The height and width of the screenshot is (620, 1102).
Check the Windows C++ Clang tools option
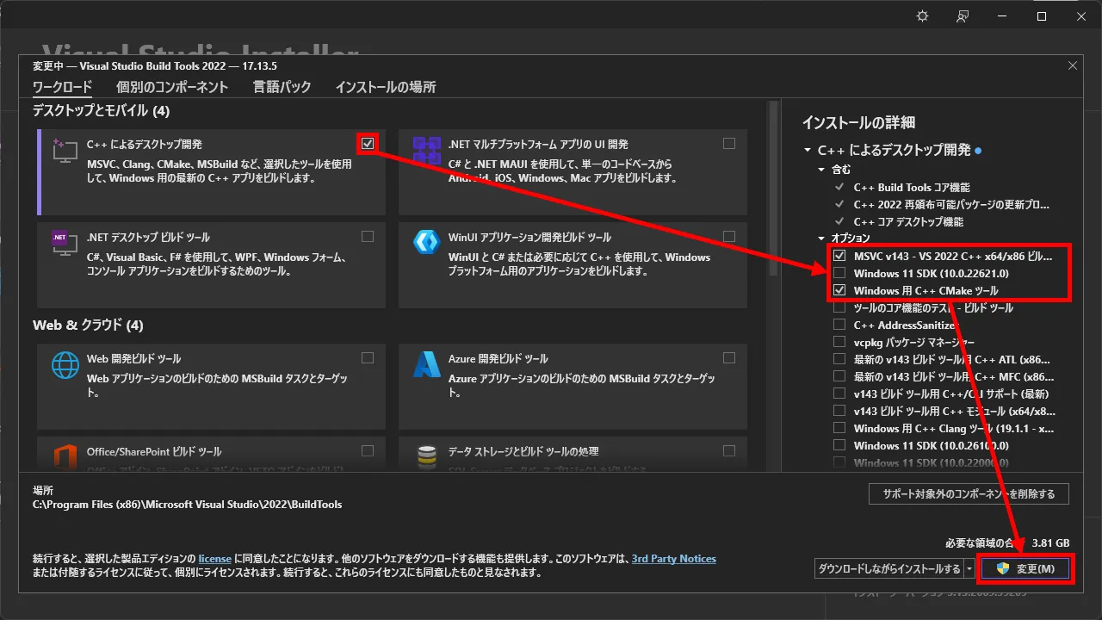pos(839,428)
